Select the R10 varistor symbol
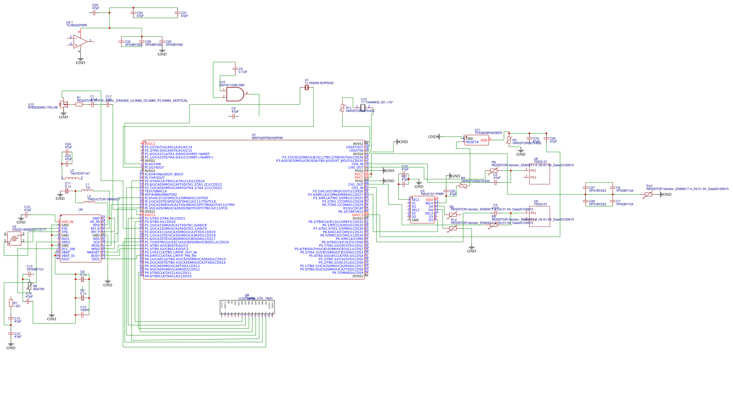The height and width of the screenshot is (393, 733). [648, 194]
